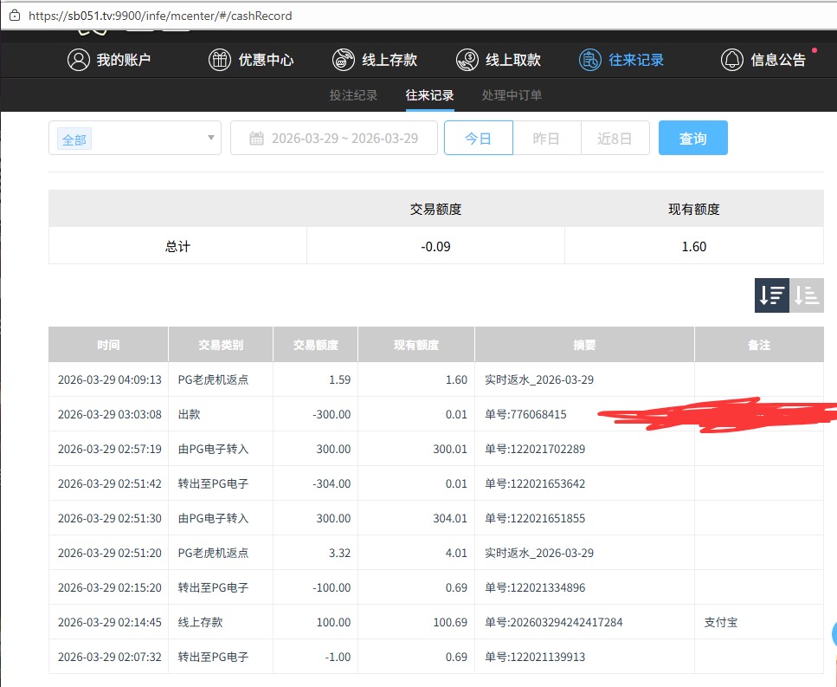The height and width of the screenshot is (687, 837).
Task: Click the 信息公告 notification bell icon
Action: [732, 60]
